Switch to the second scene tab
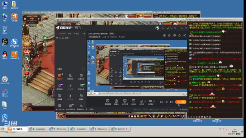246x138 pixels. (x=70, y=34)
